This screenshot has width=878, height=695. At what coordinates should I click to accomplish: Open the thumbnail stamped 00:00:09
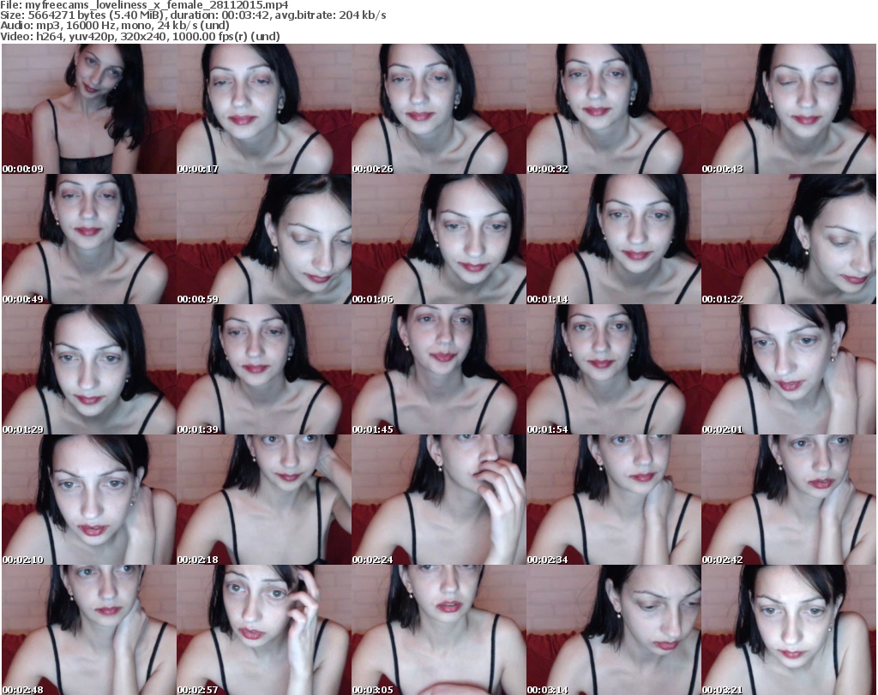89,109
